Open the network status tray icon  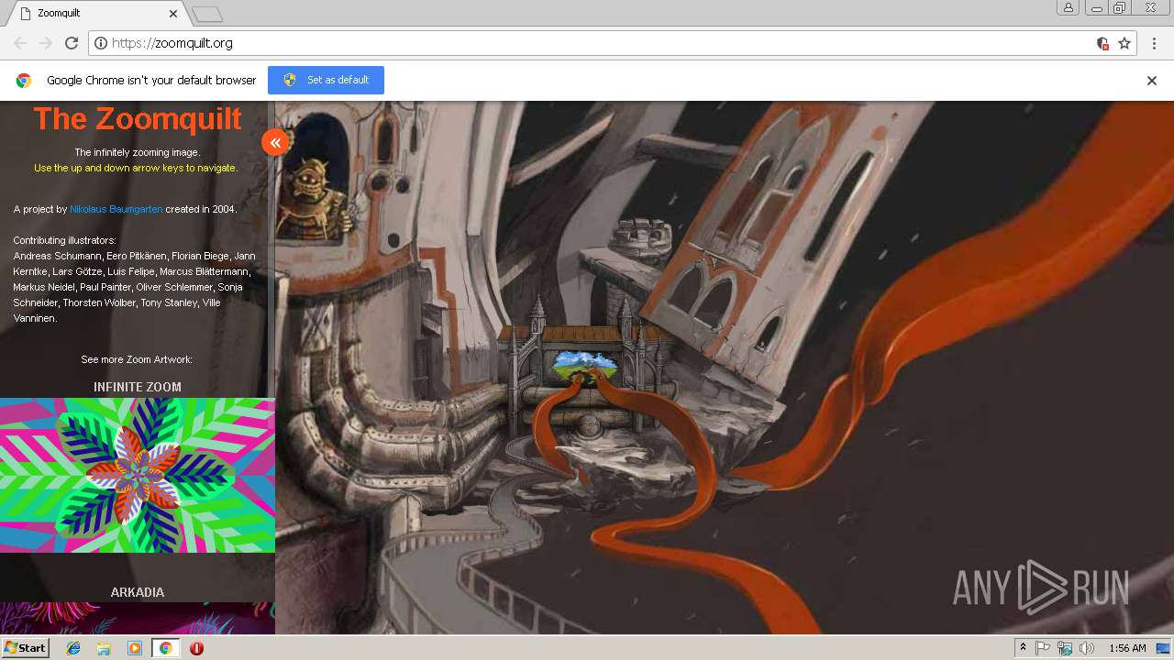coord(1065,648)
